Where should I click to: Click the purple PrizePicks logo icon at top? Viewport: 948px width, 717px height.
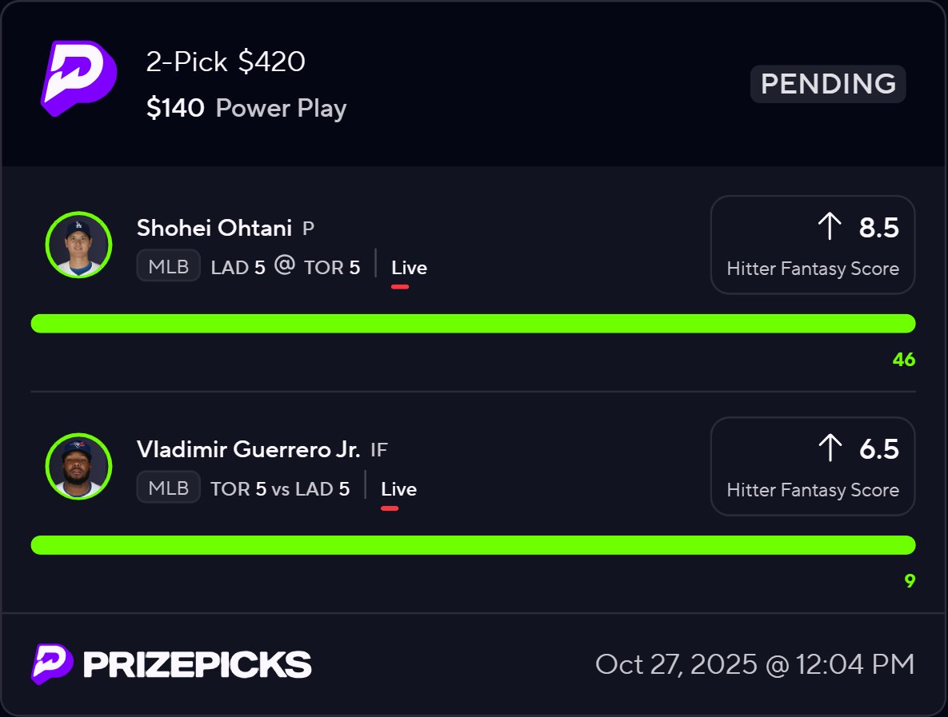click(78, 78)
